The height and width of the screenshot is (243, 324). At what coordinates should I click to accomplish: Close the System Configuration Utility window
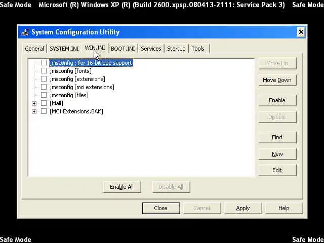click(301, 32)
